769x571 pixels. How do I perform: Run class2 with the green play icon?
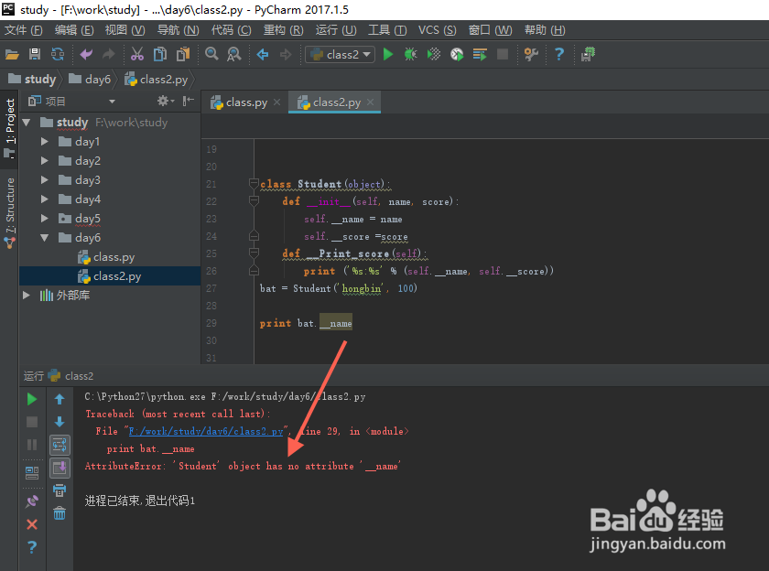coord(388,54)
